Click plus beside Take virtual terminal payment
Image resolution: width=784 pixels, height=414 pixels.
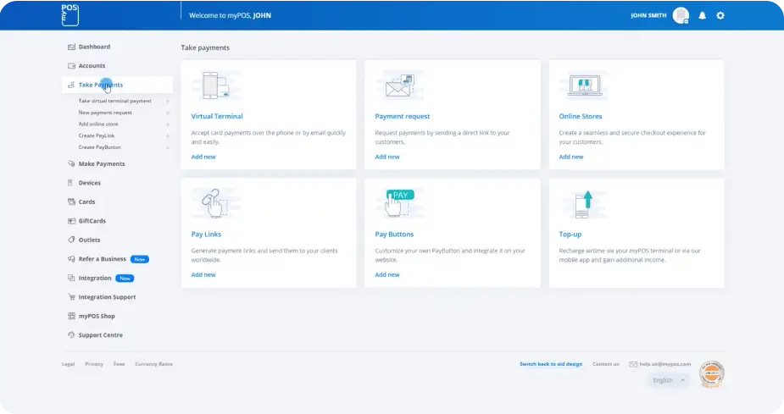pos(168,101)
